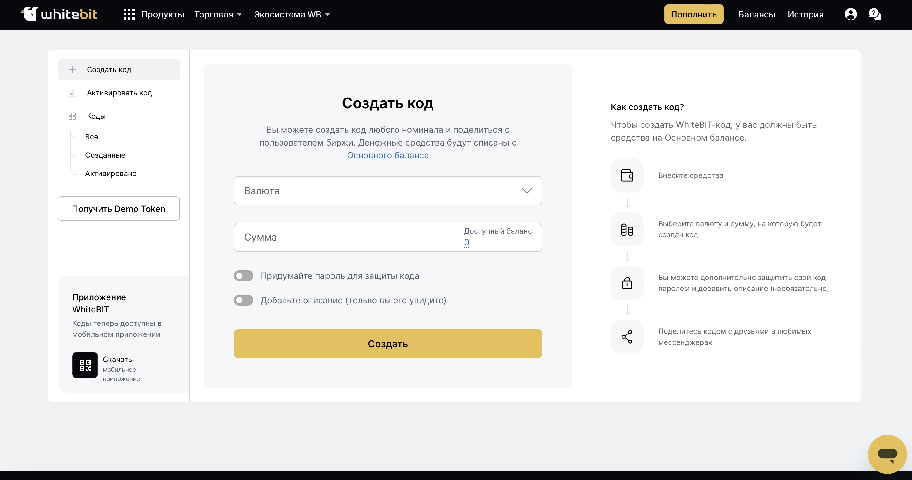The height and width of the screenshot is (480, 912).
Task: Follow the Основного баланса link
Action: (x=388, y=156)
